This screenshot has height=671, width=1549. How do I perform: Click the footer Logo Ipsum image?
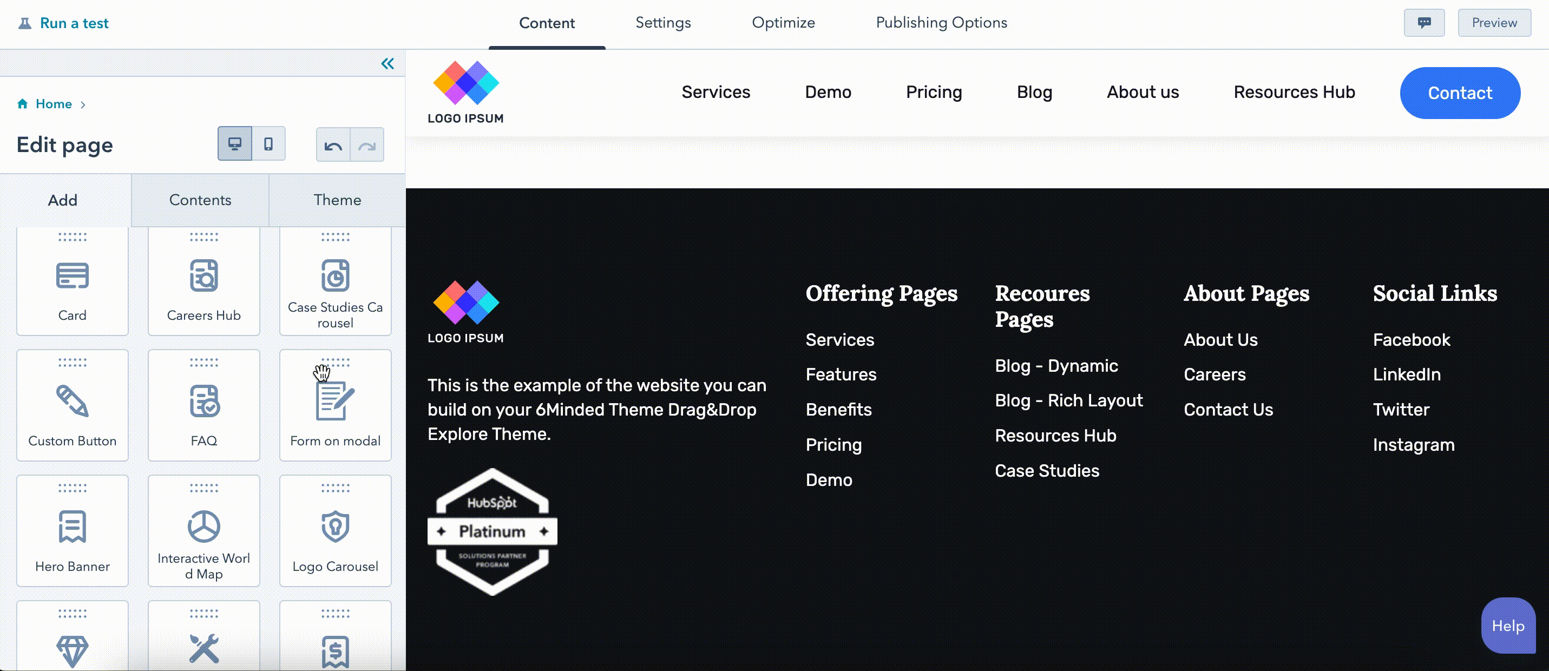point(465,312)
